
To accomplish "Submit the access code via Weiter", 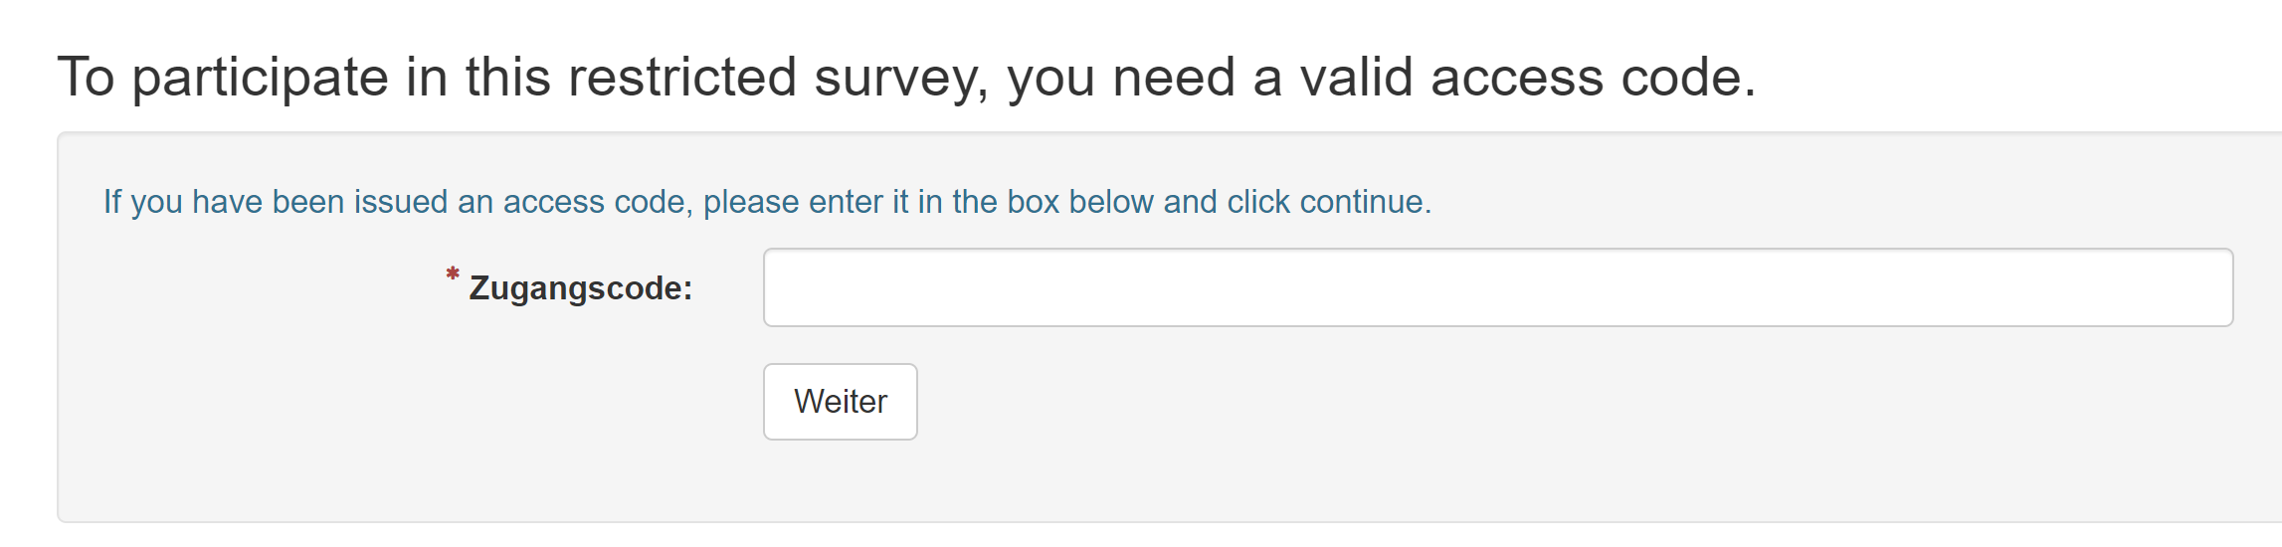I will tap(840, 402).
